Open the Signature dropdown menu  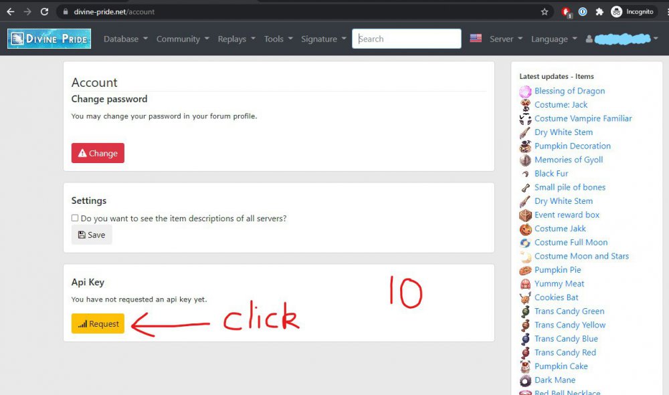click(323, 39)
